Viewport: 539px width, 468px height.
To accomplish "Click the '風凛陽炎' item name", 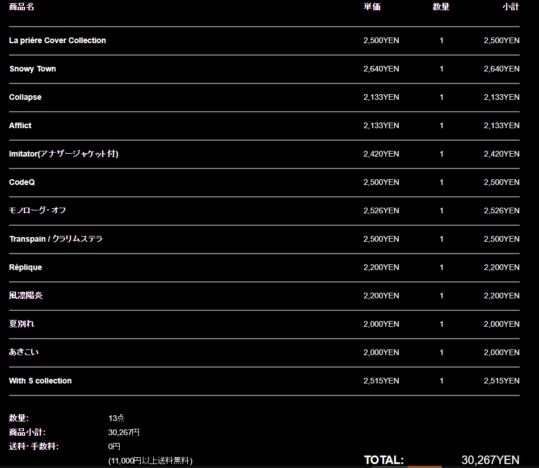I will 26,296.
